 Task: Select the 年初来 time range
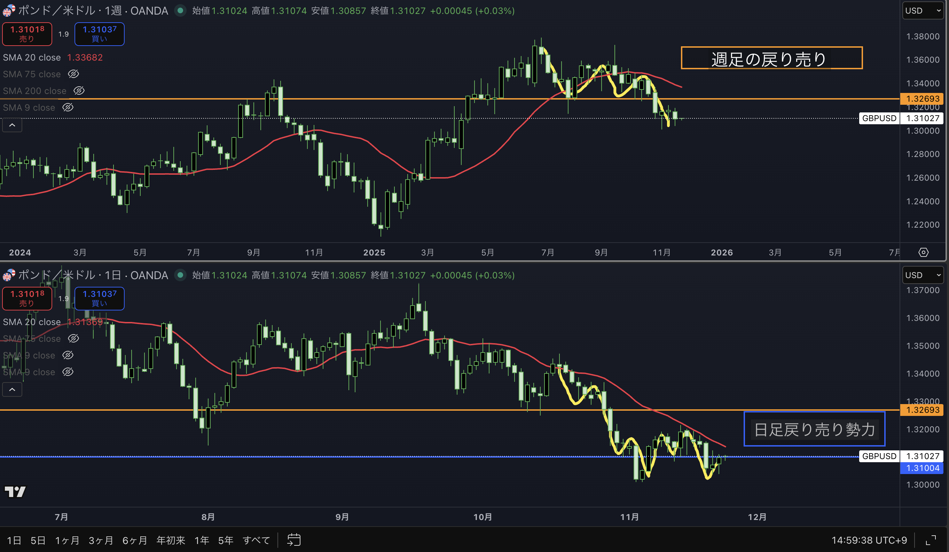[171, 540]
